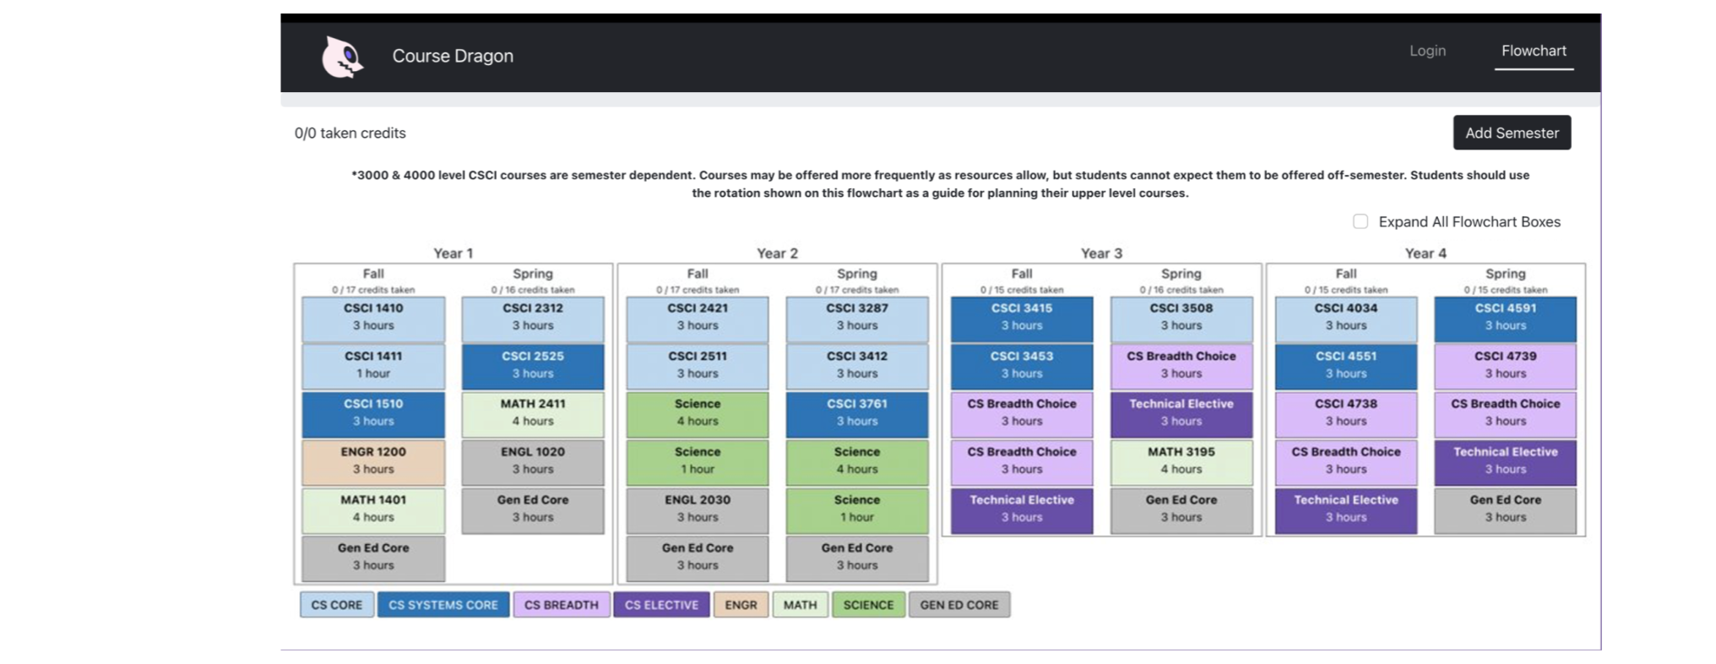Select the CSCI 4591 course box
The width and height of the screenshot is (1716, 664).
click(1505, 317)
